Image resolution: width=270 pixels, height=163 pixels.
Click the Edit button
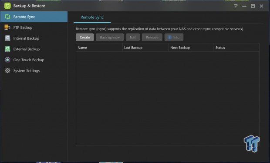[x=133, y=37]
